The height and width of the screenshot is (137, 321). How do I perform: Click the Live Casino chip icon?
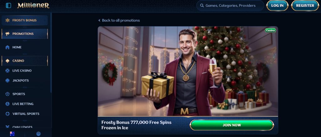pos(8,71)
